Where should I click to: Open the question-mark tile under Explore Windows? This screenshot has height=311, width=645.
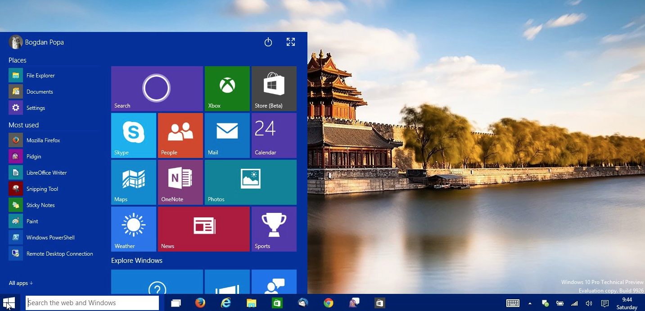click(x=157, y=282)
